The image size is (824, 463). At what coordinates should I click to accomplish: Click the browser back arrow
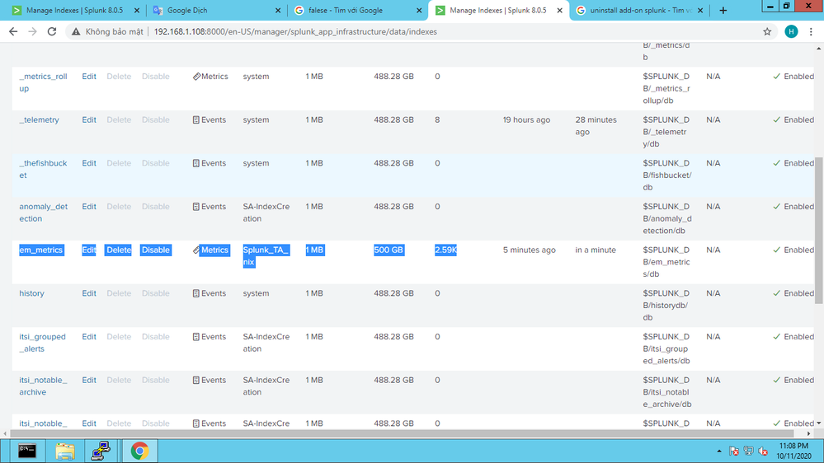pos(13,31)
